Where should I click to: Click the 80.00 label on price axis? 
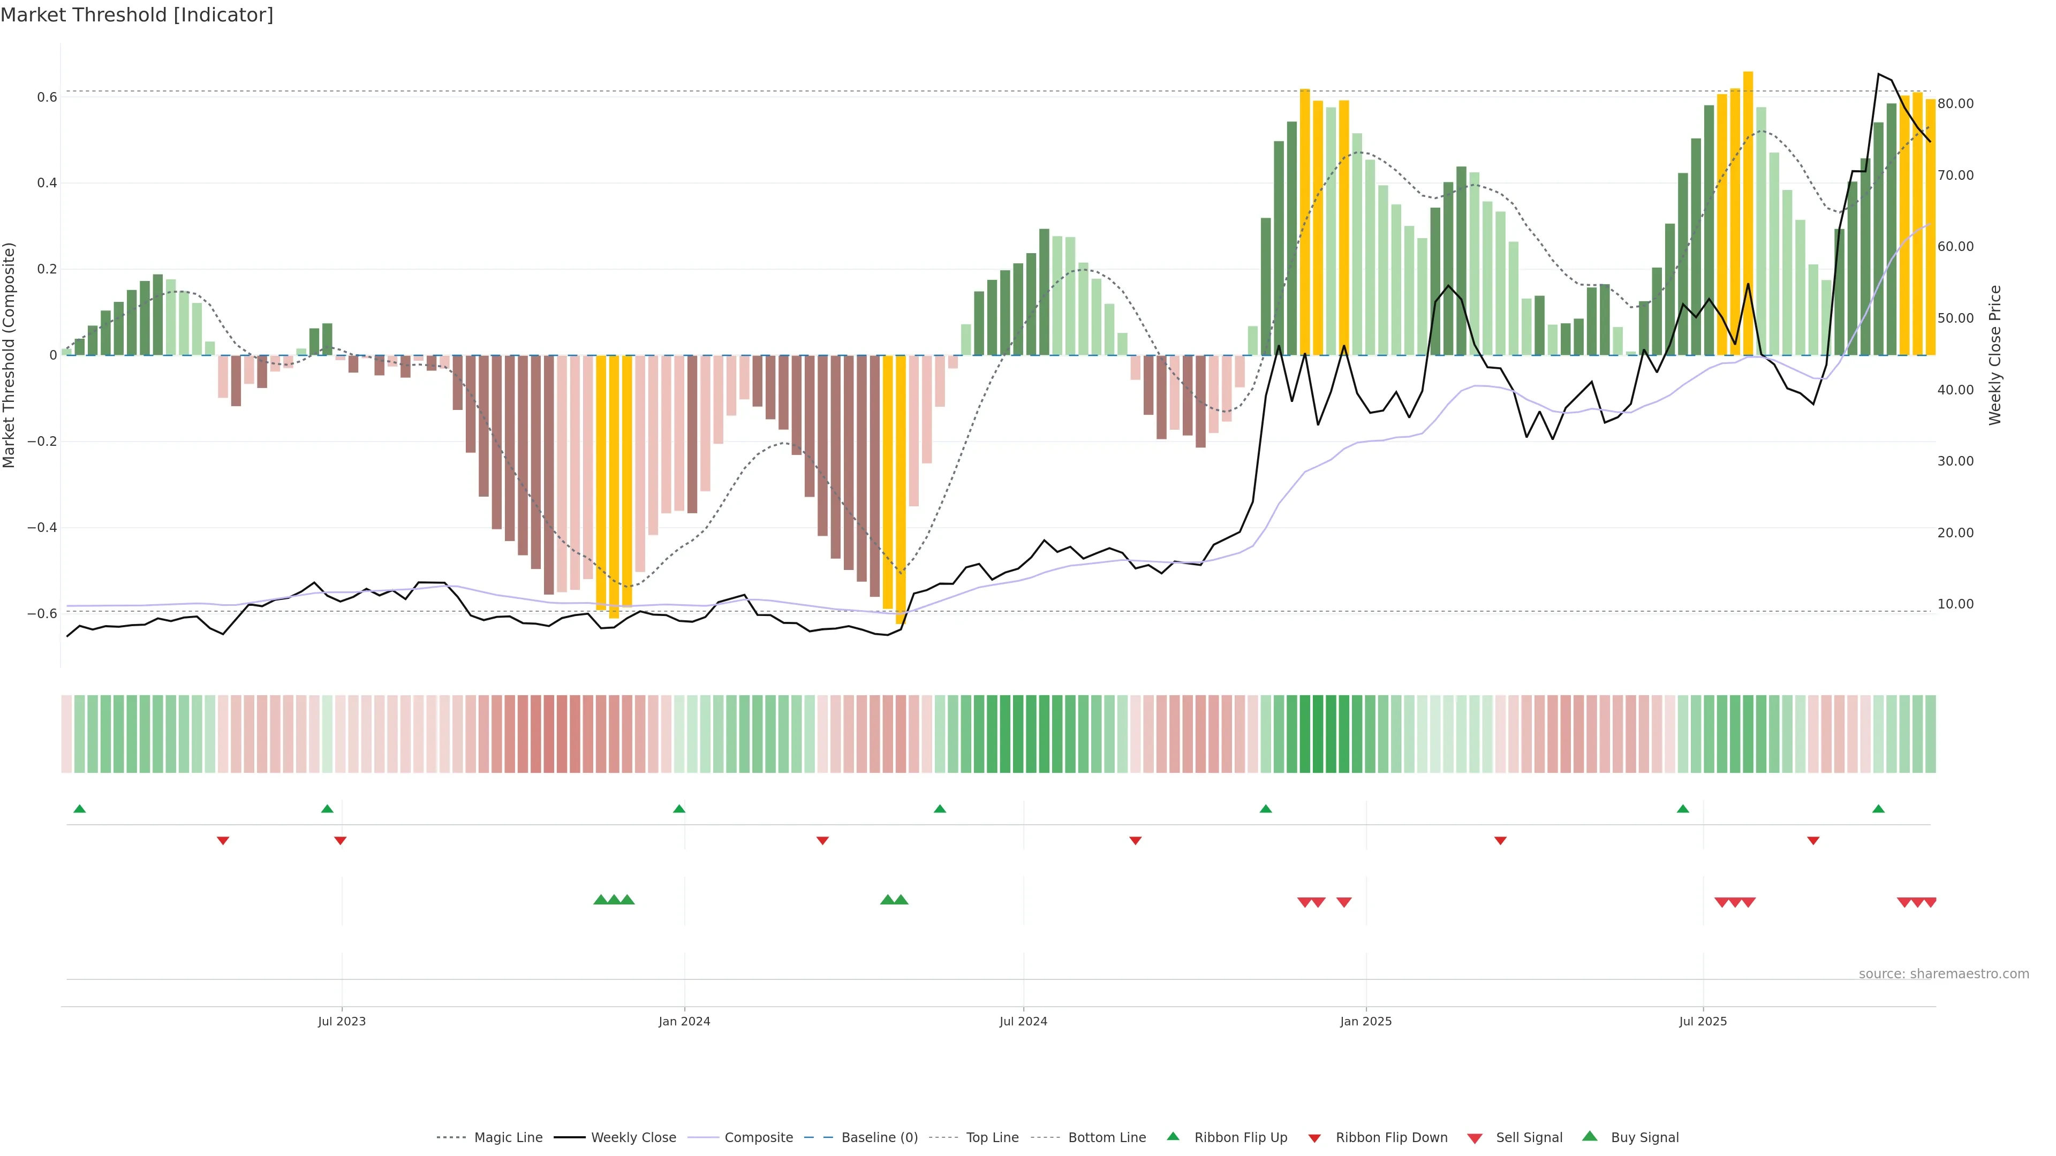(x=1955, y=104)
